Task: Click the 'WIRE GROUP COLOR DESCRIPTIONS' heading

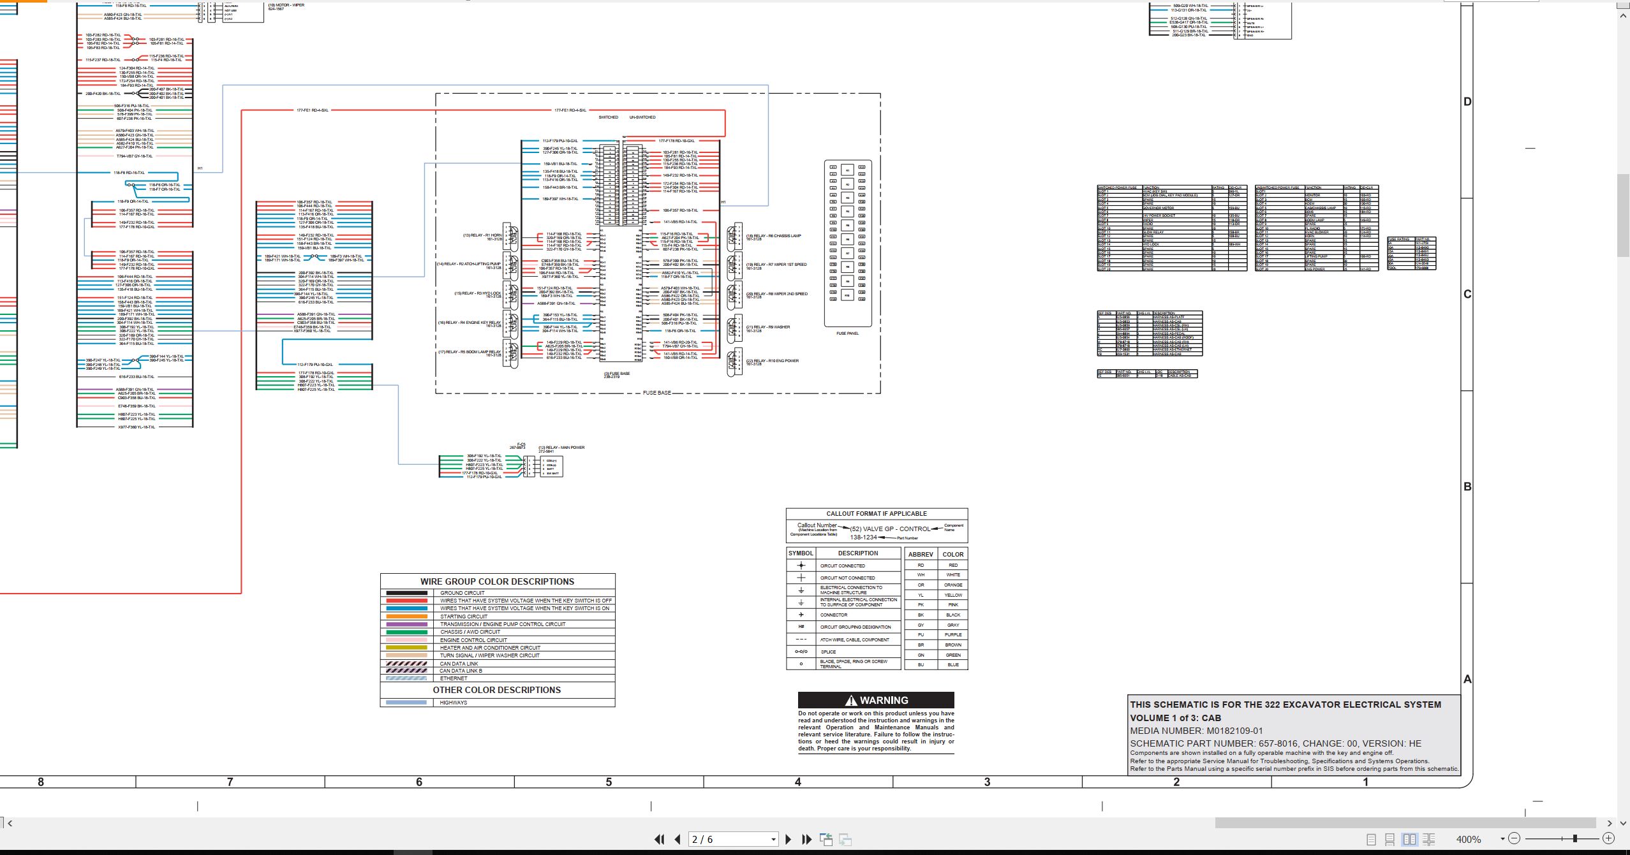Action: (x=497, y=581)
